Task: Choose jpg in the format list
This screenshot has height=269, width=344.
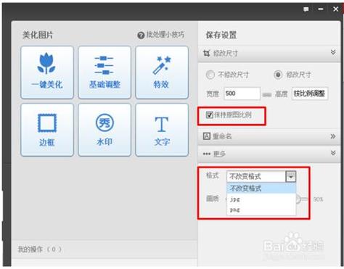Action: tap(261, 199)
